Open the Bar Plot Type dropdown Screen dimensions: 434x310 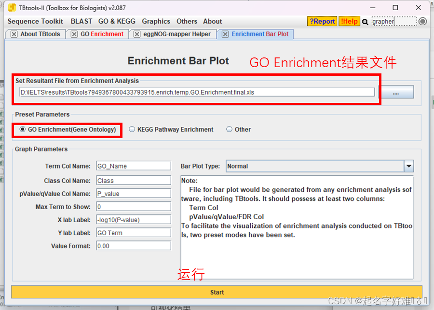(x=409, y=166)
